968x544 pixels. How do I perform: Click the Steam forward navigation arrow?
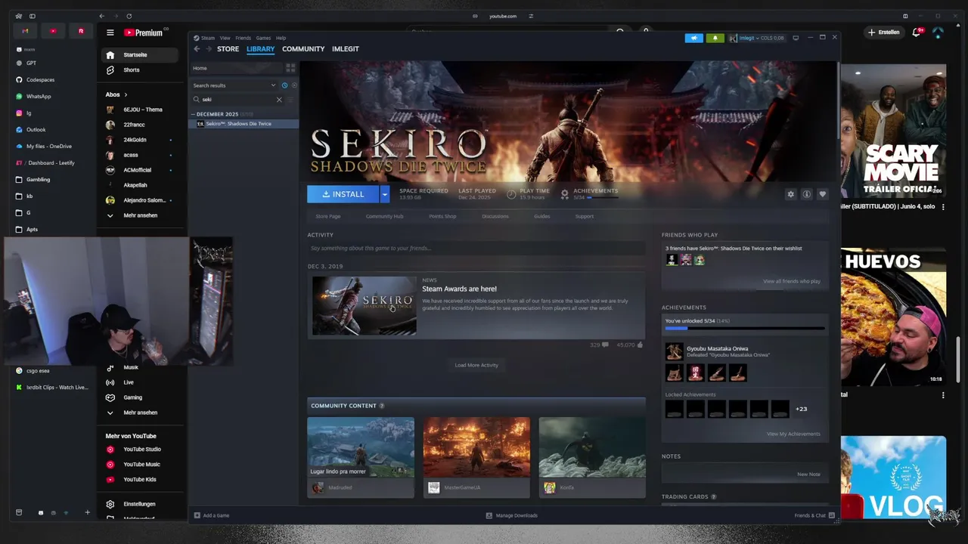(x=209, y=49)
